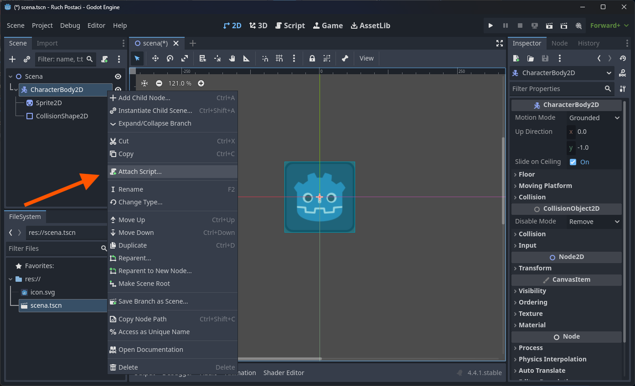The image size is (635, 386).
Task: Open the Shader Editor bottom panel
Action: point(284,373)
